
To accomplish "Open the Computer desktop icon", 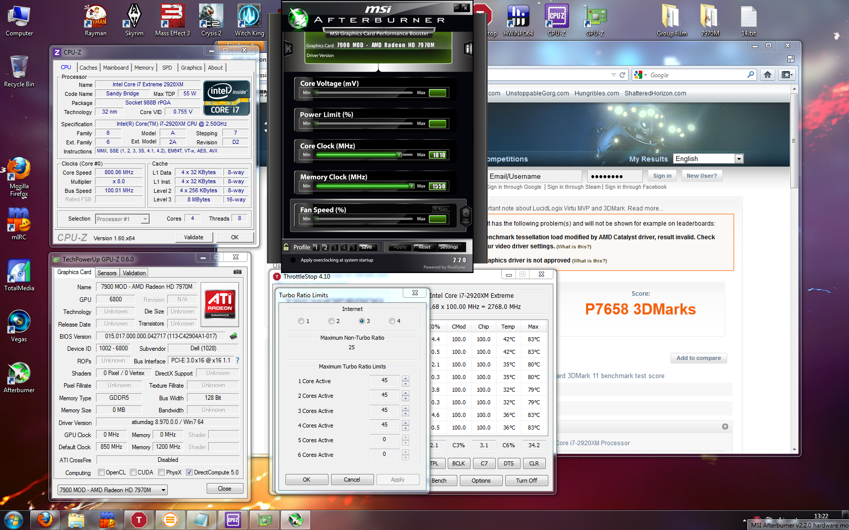I will [x=19, y=21].
